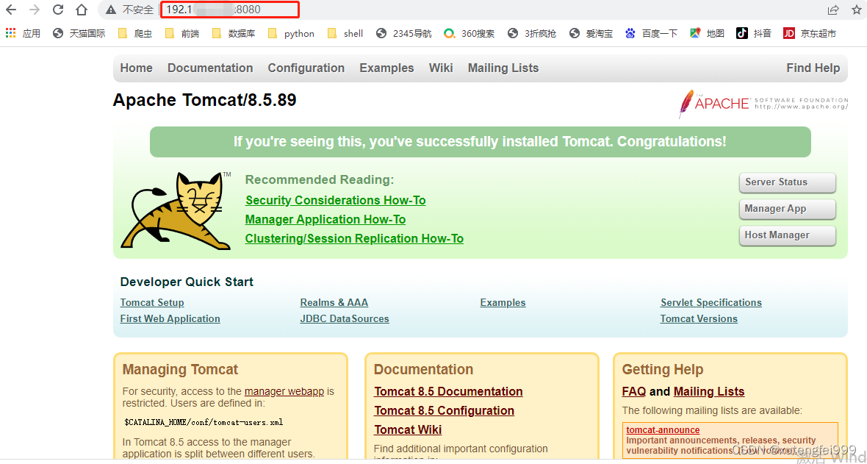This screenshot has width=867, height=464.
Task: Open Tomcat Versions link
Action: click(699, 319)
